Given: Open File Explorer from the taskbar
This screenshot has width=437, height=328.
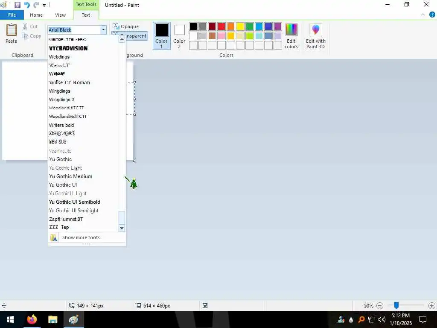Looking at the screenshot, I should coord(52,319).
